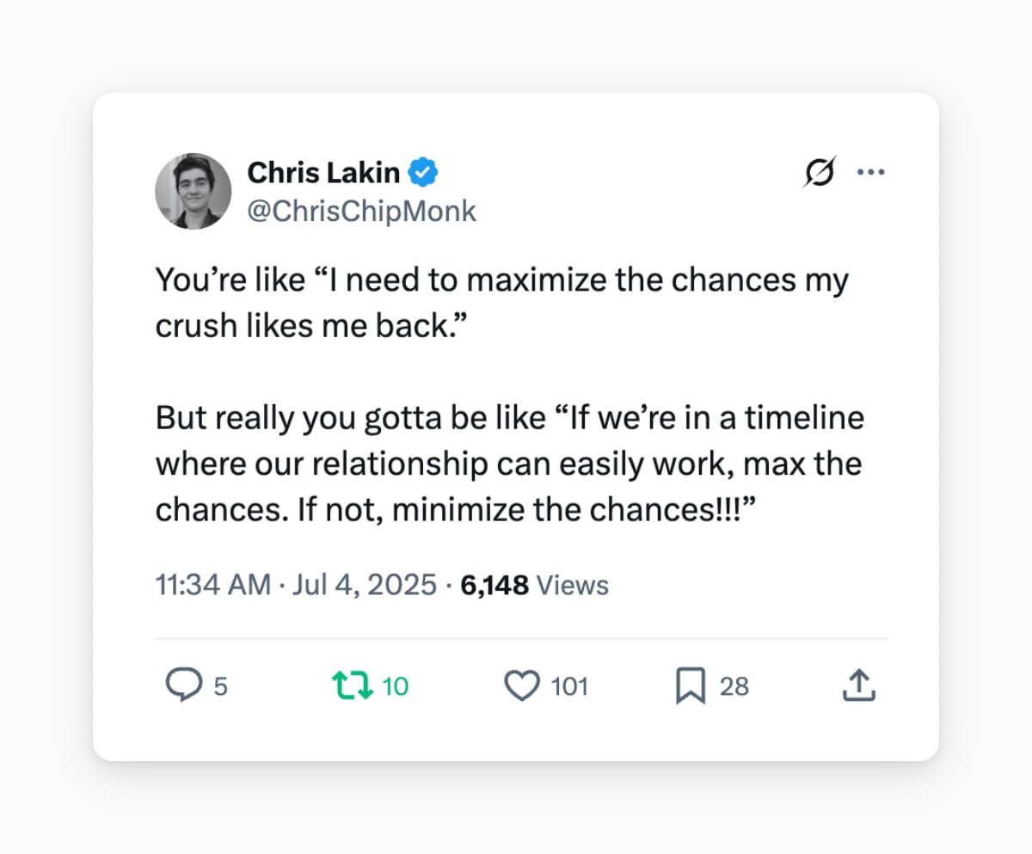Like the tweet with the heart icon

pos(521,686)
